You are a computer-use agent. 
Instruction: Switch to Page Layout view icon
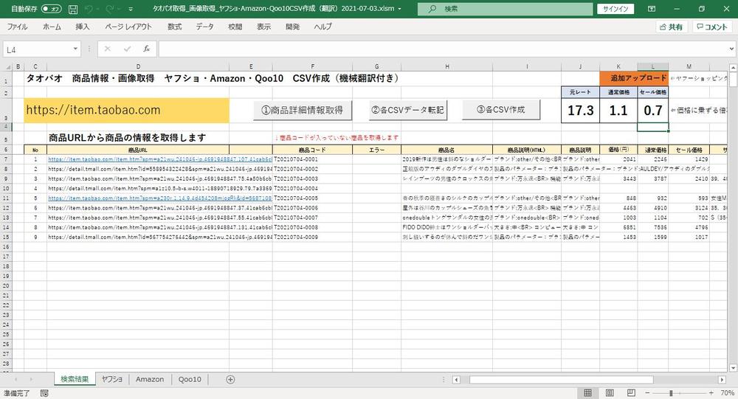click(610, 393)
